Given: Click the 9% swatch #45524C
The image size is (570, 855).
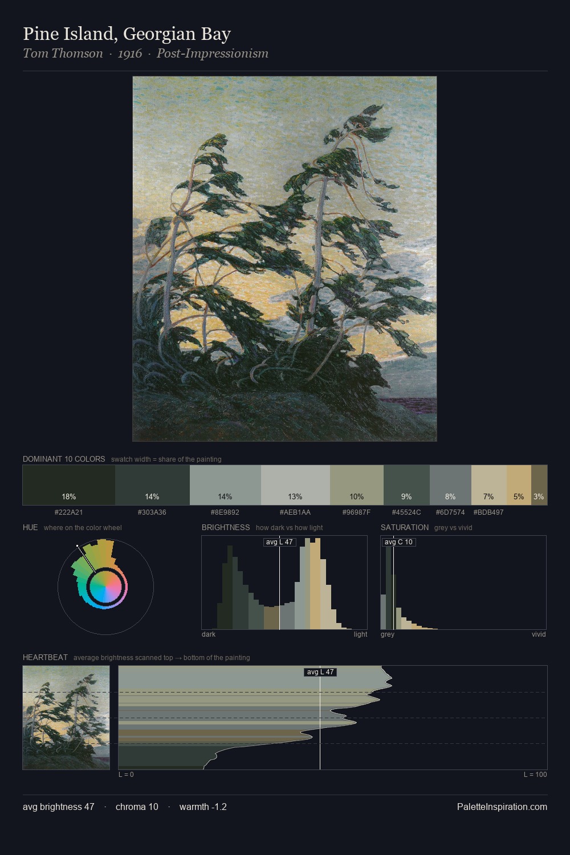Looking at the screenshot, I should click(x=406, y=485).
